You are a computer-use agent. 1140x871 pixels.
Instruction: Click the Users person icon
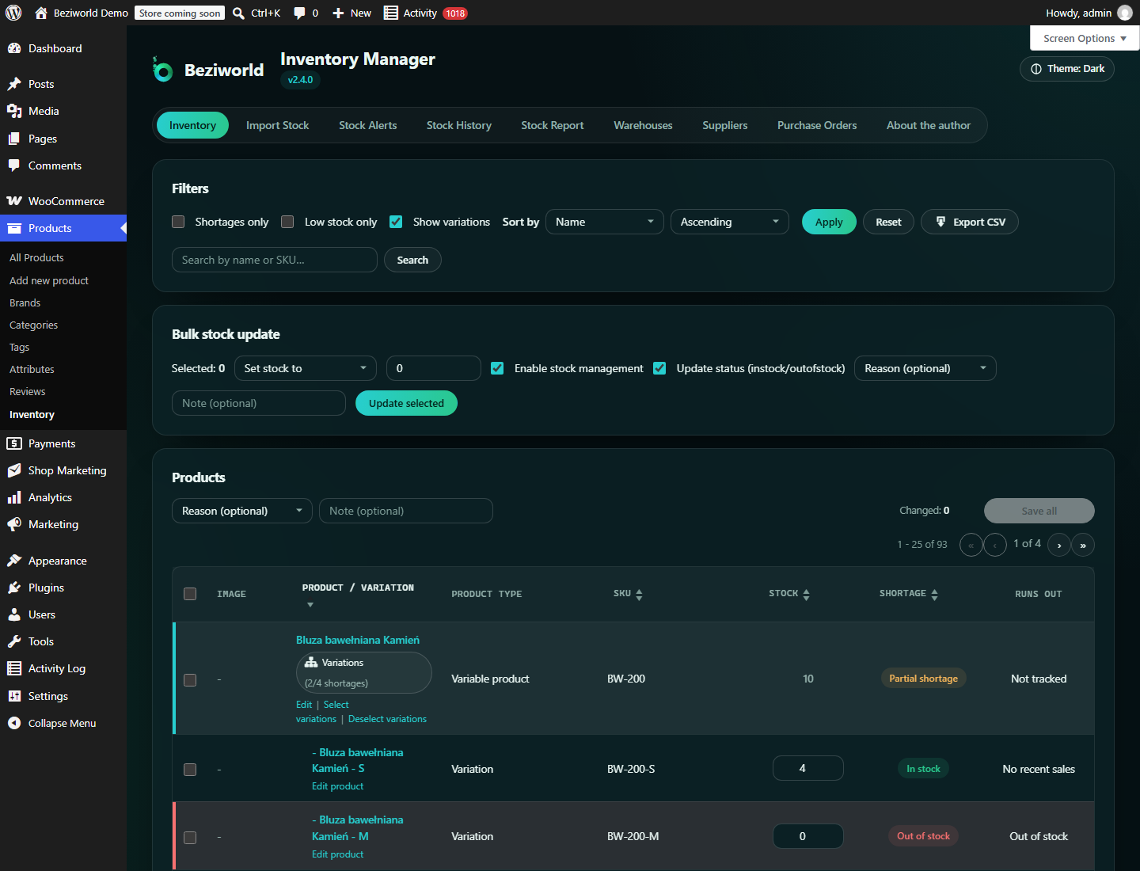click(x=14, y=614)
